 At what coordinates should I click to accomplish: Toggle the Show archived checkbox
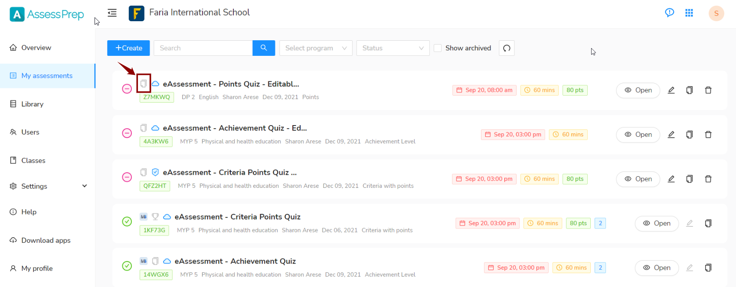(438, 48)
